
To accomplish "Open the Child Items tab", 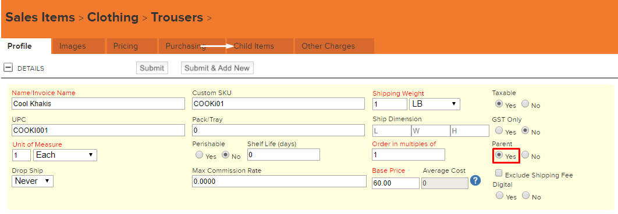I will pos(260,46).
